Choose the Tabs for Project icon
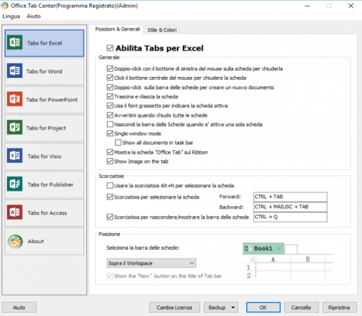 (15, 127)
